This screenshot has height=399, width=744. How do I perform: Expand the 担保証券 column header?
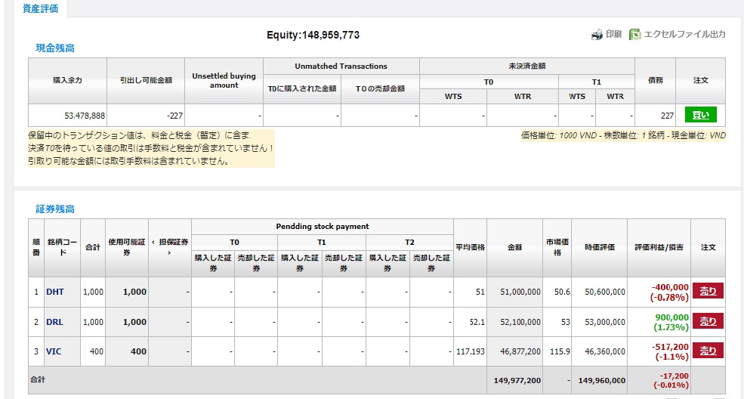169,247
